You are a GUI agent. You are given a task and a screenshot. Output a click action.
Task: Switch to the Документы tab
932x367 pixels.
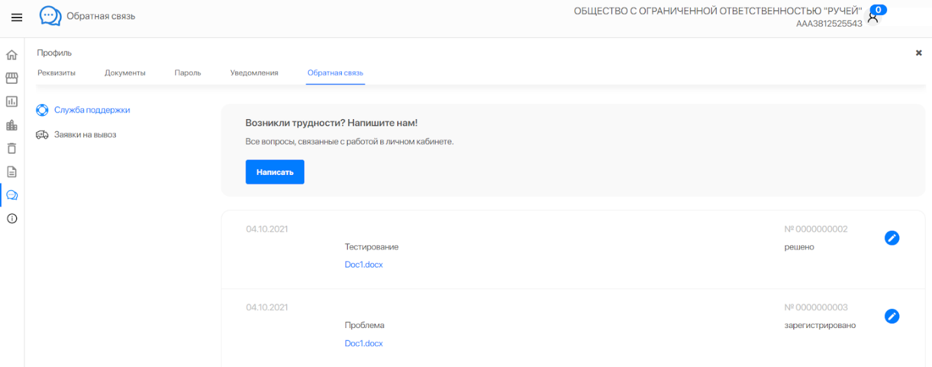coord(125,73)
